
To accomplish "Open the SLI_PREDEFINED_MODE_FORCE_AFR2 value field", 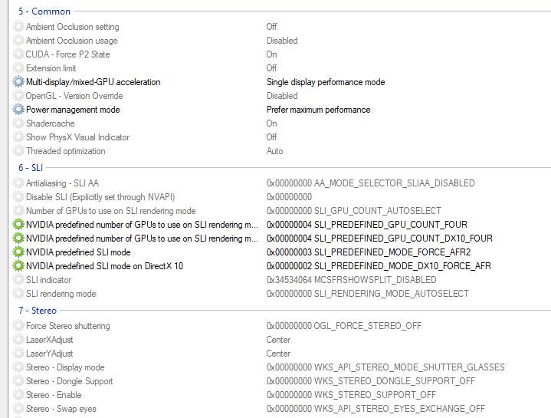I will tap(369, 252).
